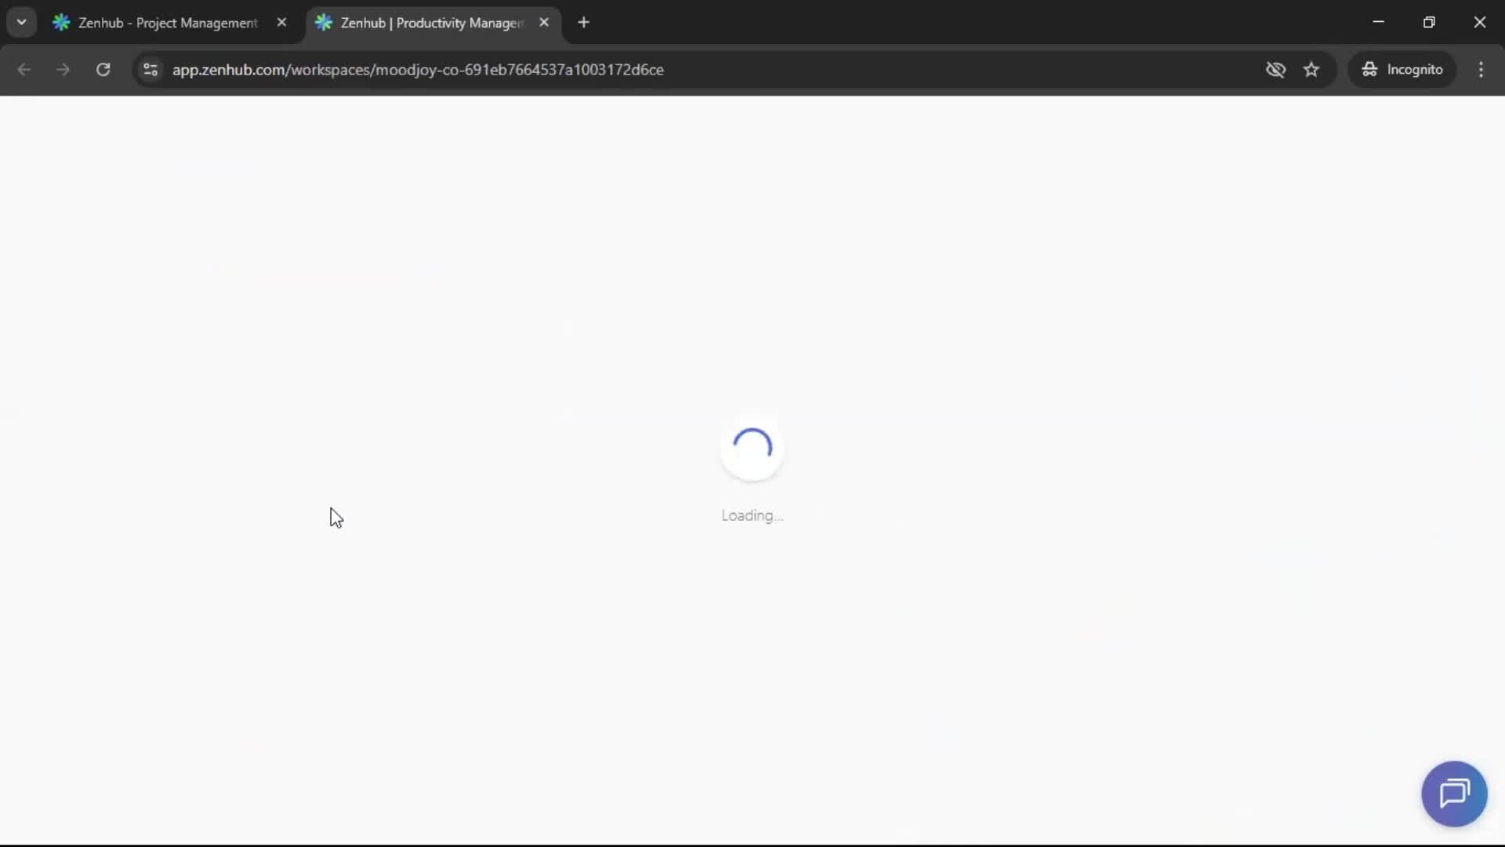This screenshot has height=847, width=1505.
Task: Open a new browser tab
Action: [x=584, y=23]
